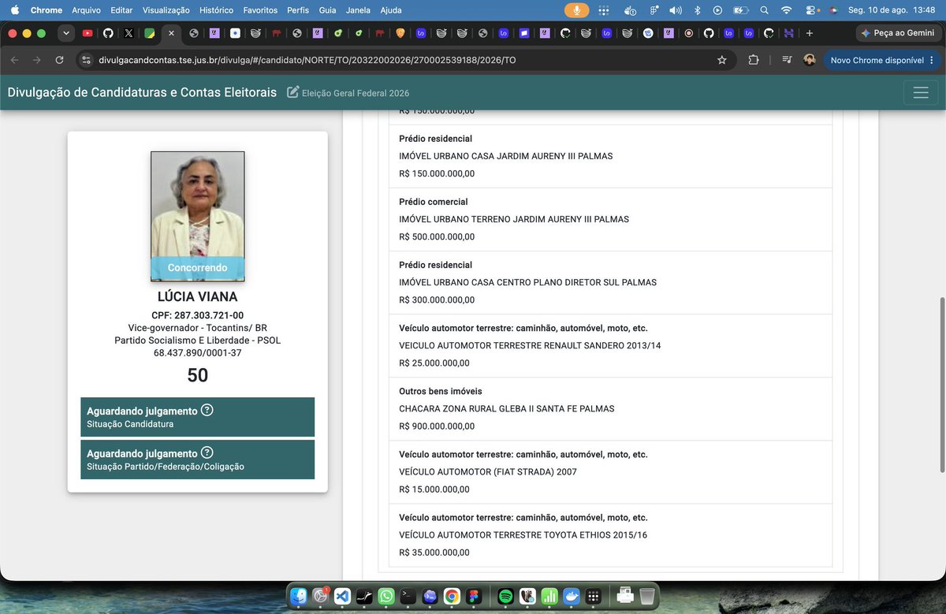Click VEÍCULO AUTOMOTOR (FIAT STRADA) 2007 text
The width and height of the screenshot is (946, 614).
pos(488,471)
